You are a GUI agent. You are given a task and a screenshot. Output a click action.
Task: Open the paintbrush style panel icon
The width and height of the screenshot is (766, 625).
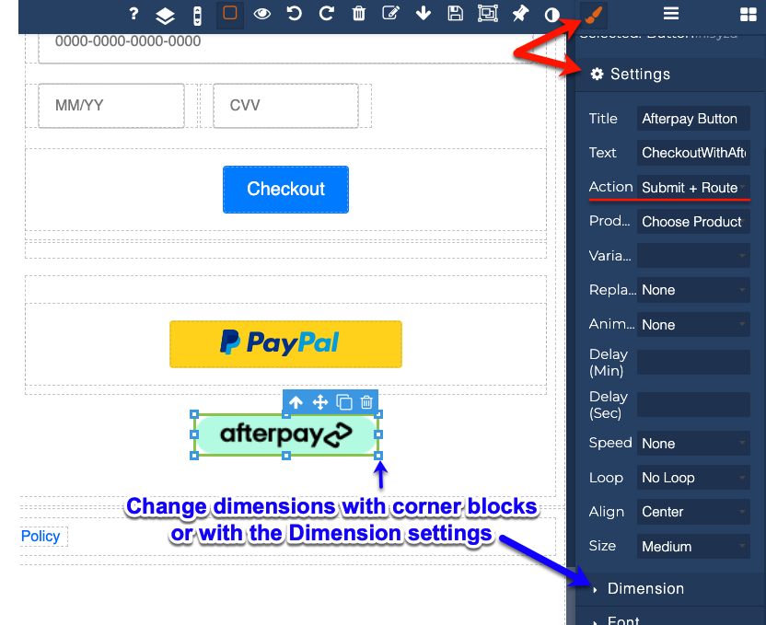[x=594, y=14]
